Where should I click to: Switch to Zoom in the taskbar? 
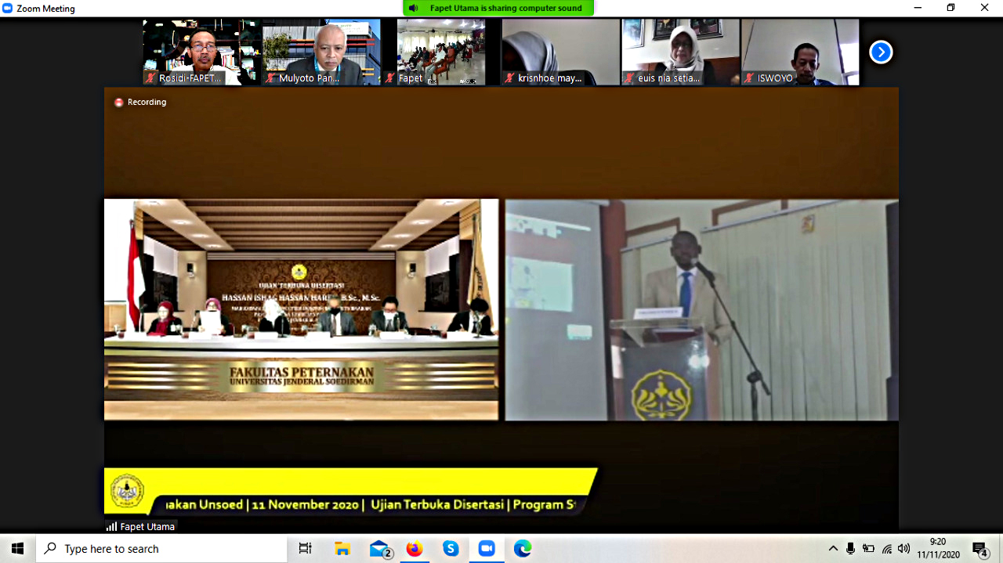click(487, 549)
